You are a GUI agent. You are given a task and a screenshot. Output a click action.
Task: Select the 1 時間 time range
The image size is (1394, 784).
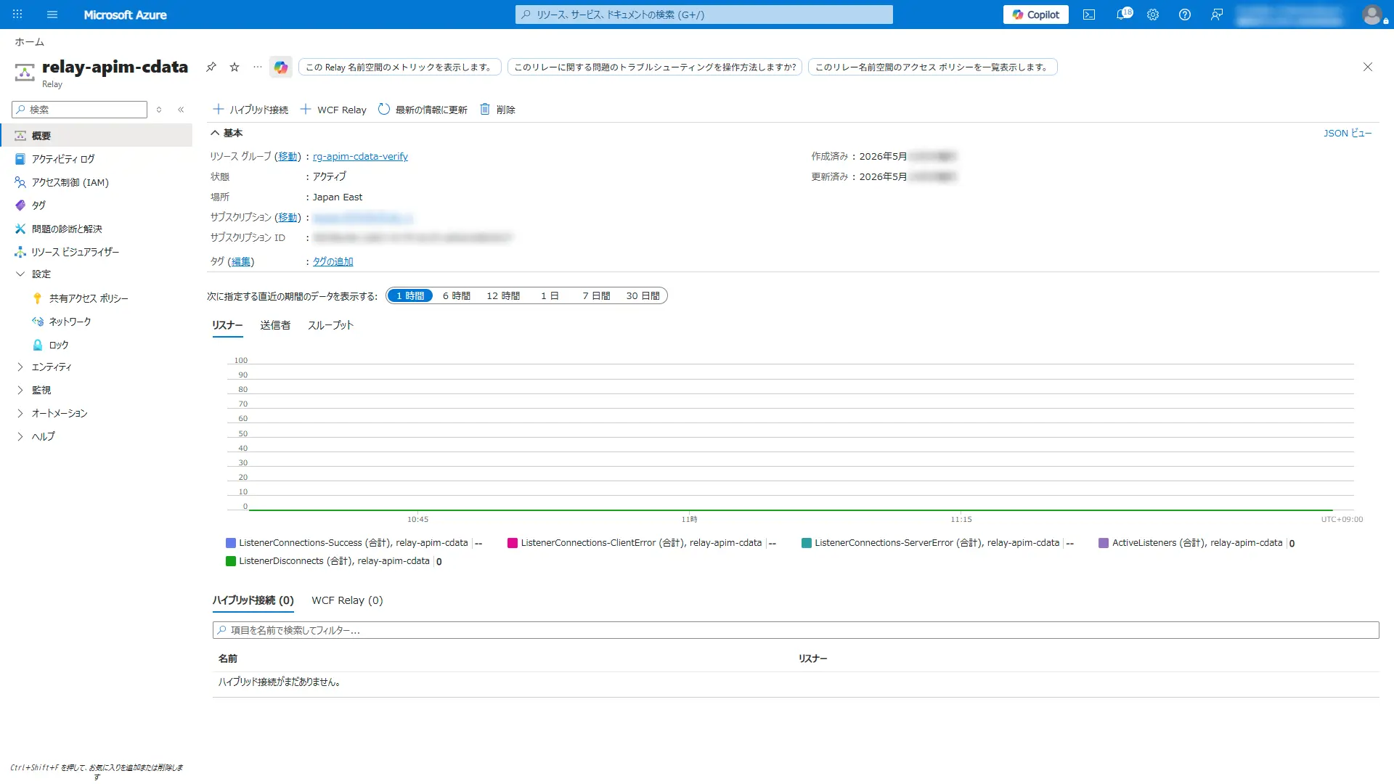tap(410, 296)
